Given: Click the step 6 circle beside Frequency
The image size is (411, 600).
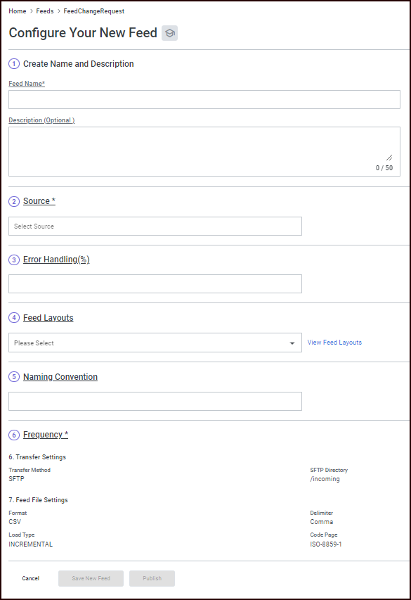Looking at the screenshot, I should 13,435.
